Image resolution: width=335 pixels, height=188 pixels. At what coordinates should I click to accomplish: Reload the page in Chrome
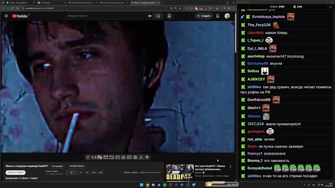click(x=13, y=8)
